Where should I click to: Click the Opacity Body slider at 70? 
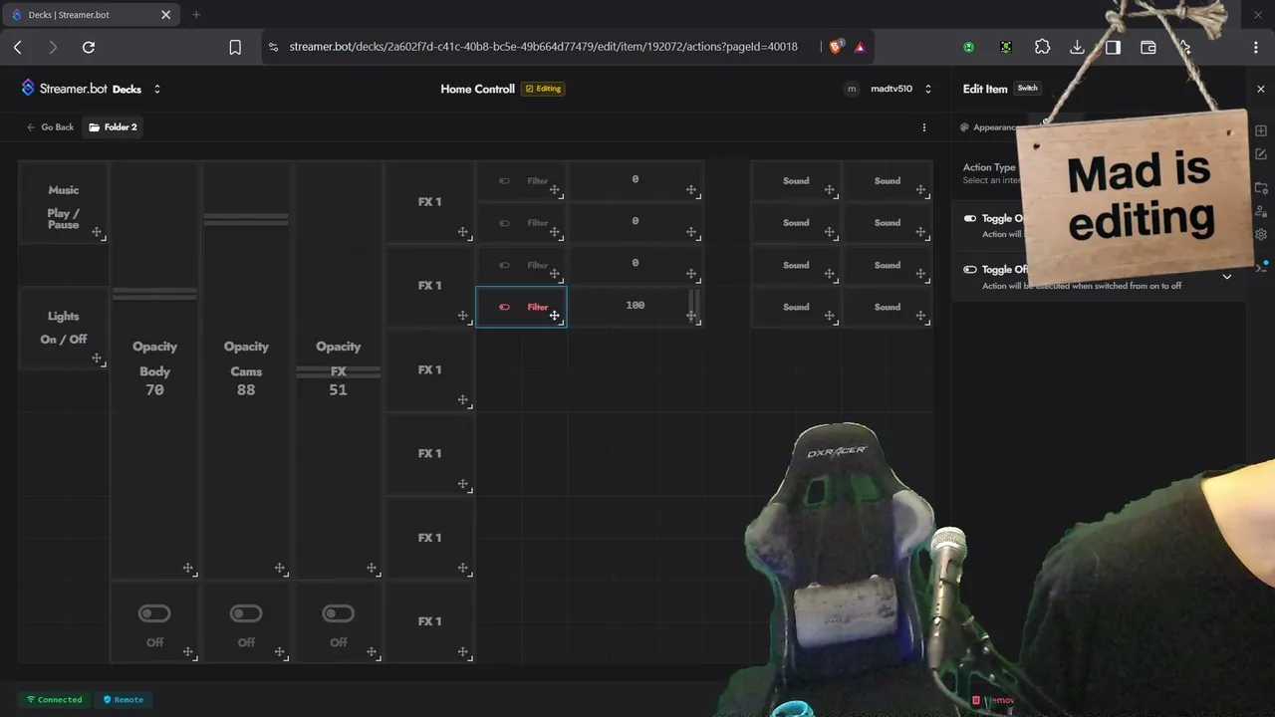pos(154,369)
